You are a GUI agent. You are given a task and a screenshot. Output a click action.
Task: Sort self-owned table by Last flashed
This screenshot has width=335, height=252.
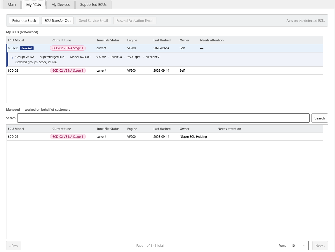click(162, 40)
